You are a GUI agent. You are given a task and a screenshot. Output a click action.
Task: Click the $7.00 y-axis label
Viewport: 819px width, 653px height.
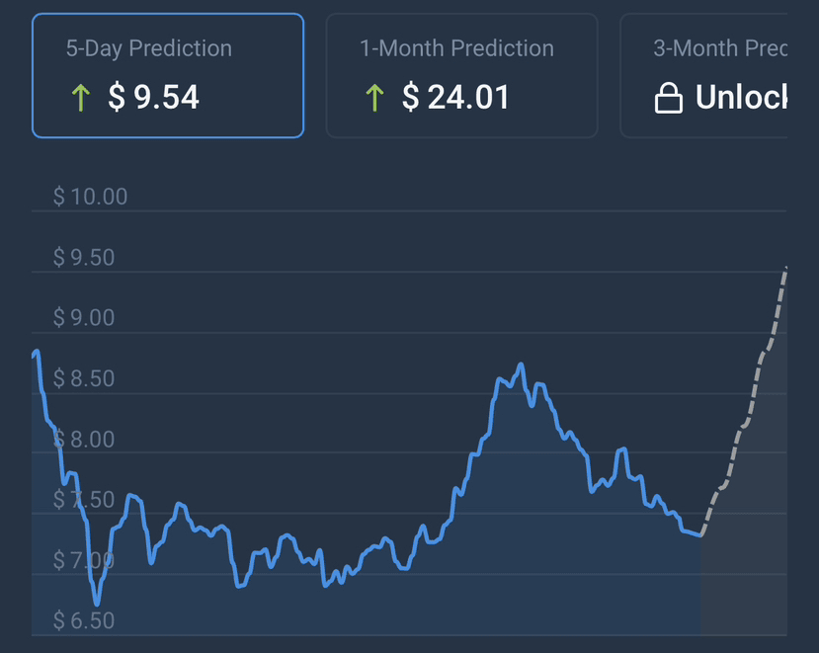84,561
